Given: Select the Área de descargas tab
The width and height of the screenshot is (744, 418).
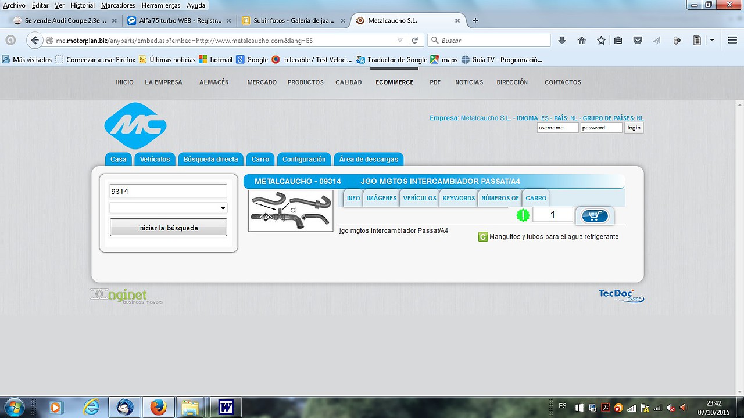Looking at the screenshot, I should point(369,159).
